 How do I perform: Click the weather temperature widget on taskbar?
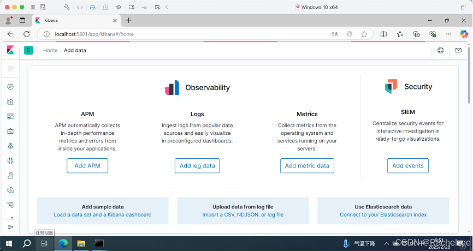tap(359, 243)
